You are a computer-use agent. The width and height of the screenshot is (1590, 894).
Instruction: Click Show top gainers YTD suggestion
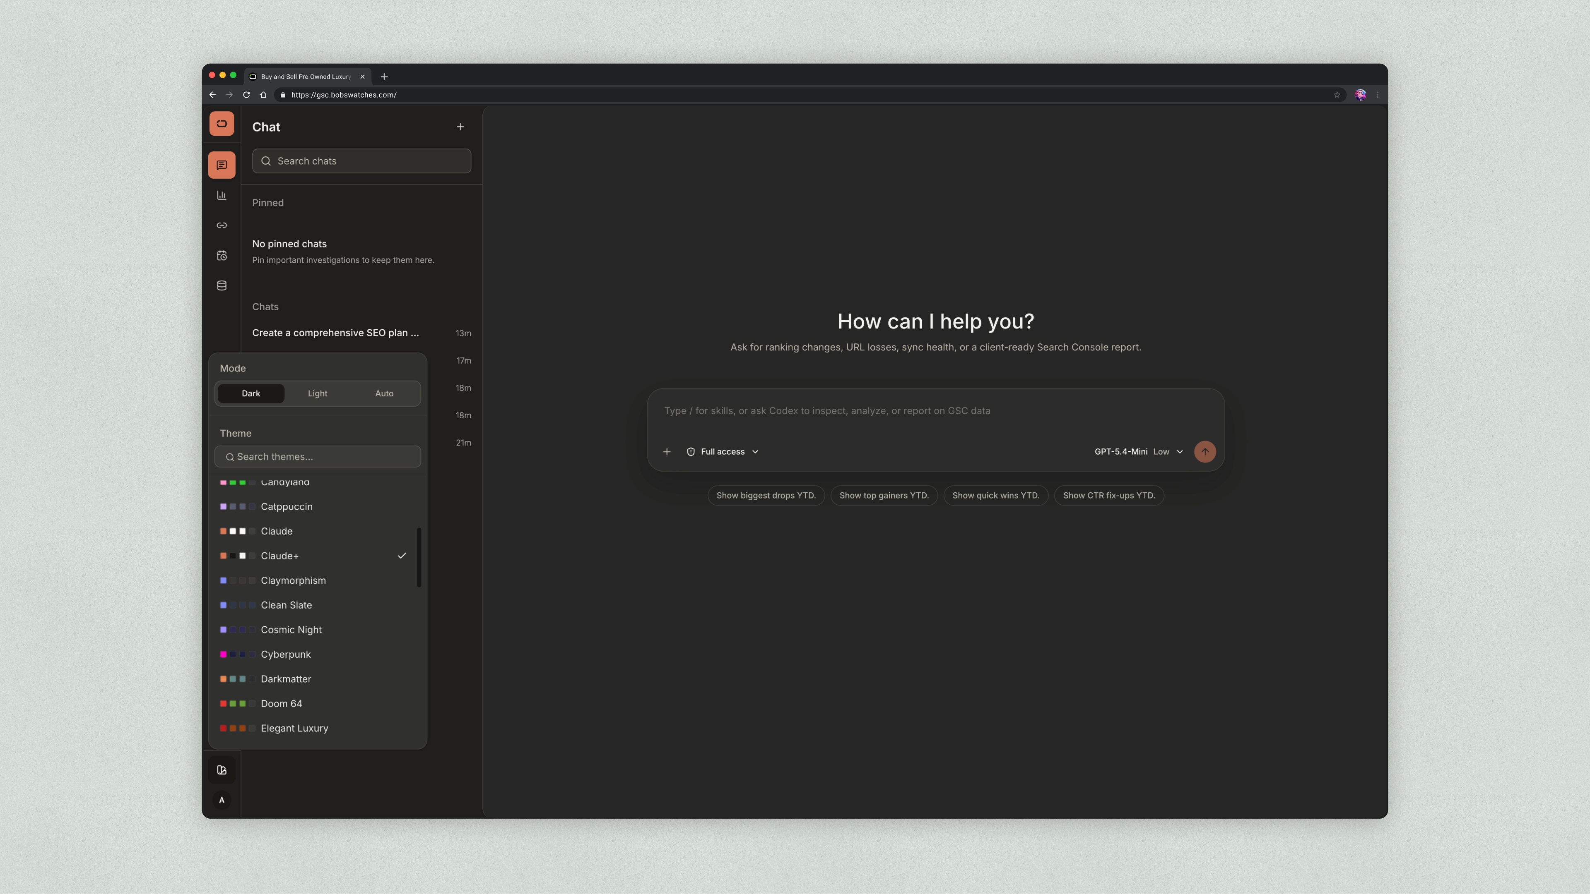click(884, 496)
